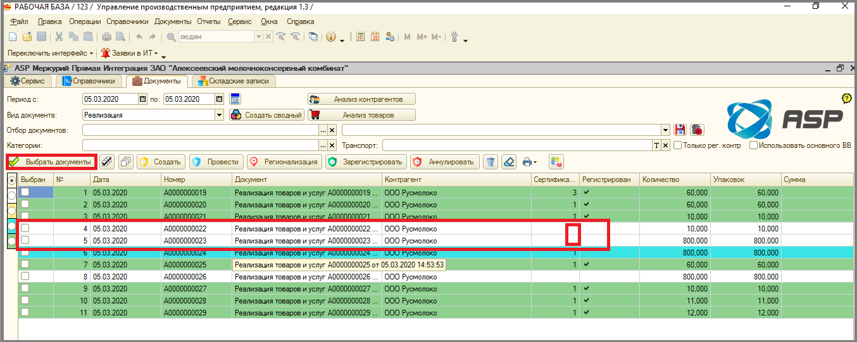The height and width of the screenshot is (342, 857).
Task: Click the 'Анализ контрагентов' button
Action: [x=361, y=99]
